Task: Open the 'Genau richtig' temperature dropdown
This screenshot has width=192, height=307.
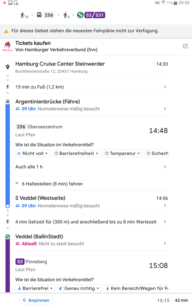Action: (79, 288)
